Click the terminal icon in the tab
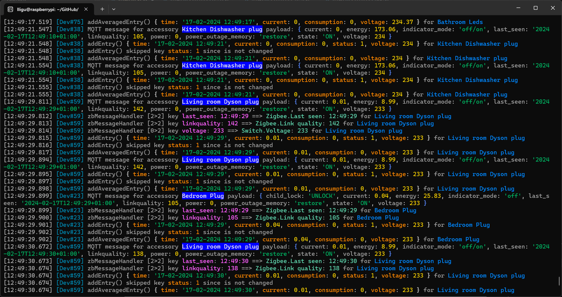Screen dimensions: 562x297 pos(10,9)
